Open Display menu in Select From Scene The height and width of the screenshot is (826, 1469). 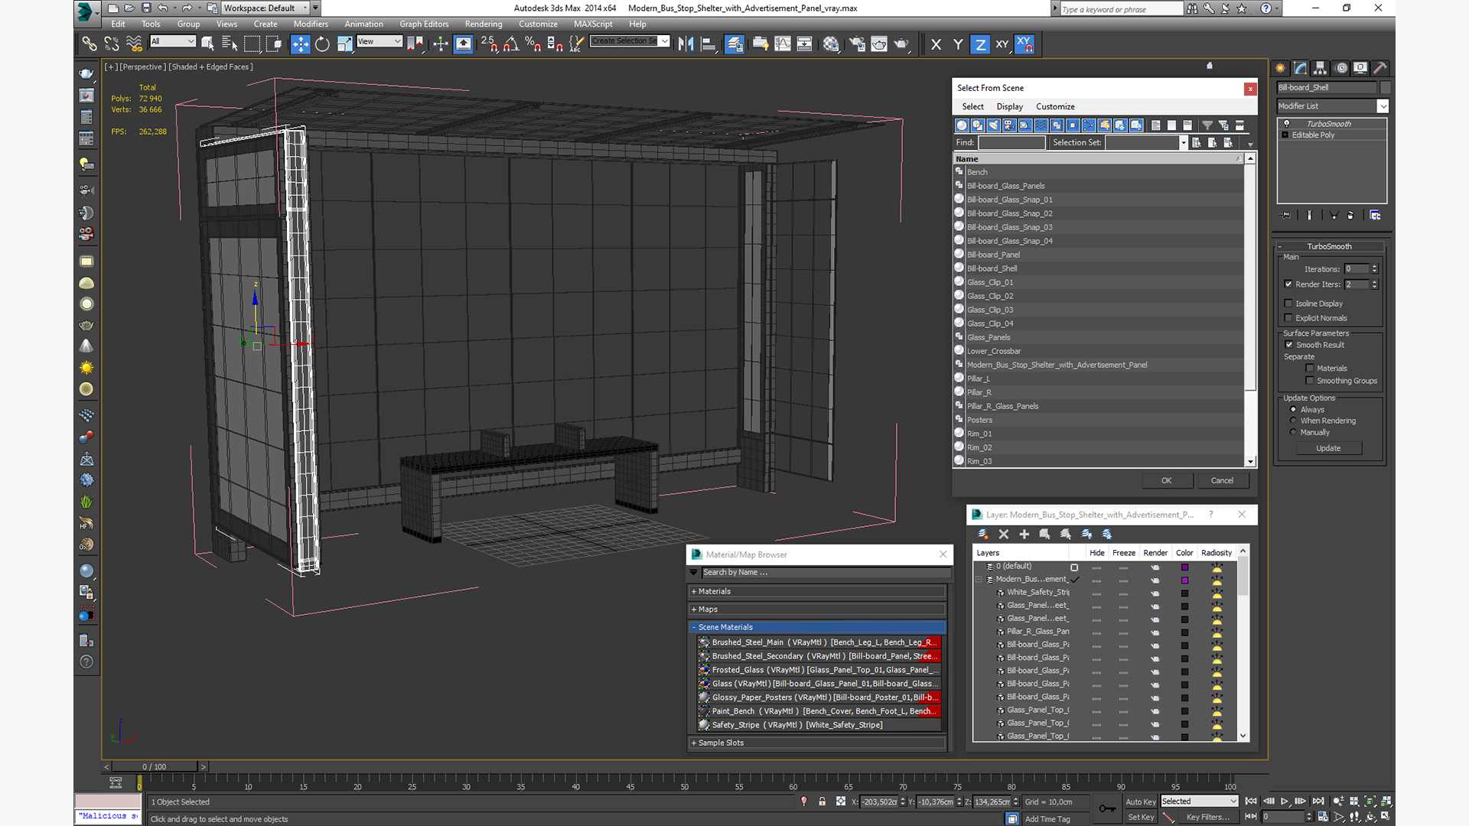pyautogui.click(x=1009, y=106)
